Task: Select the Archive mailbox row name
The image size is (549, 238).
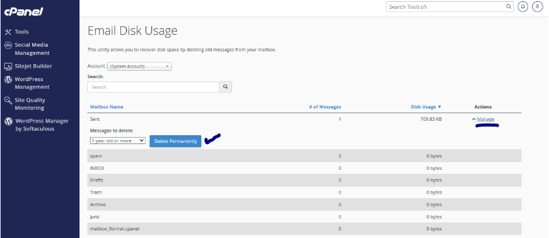Action: tap(98, 205)
